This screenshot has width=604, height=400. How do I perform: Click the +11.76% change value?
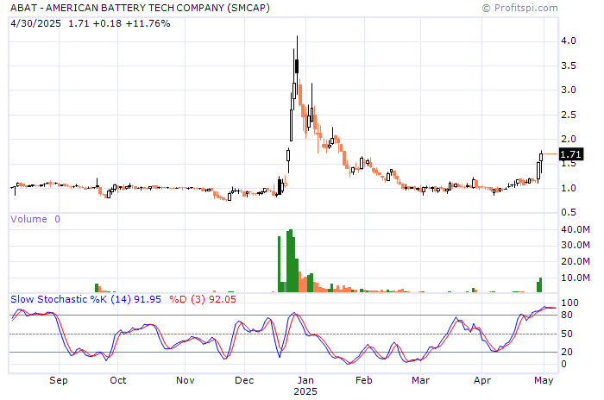[148, 23]
